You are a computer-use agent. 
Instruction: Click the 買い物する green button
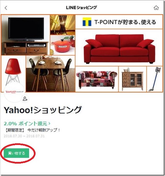(x=16, y=153)
